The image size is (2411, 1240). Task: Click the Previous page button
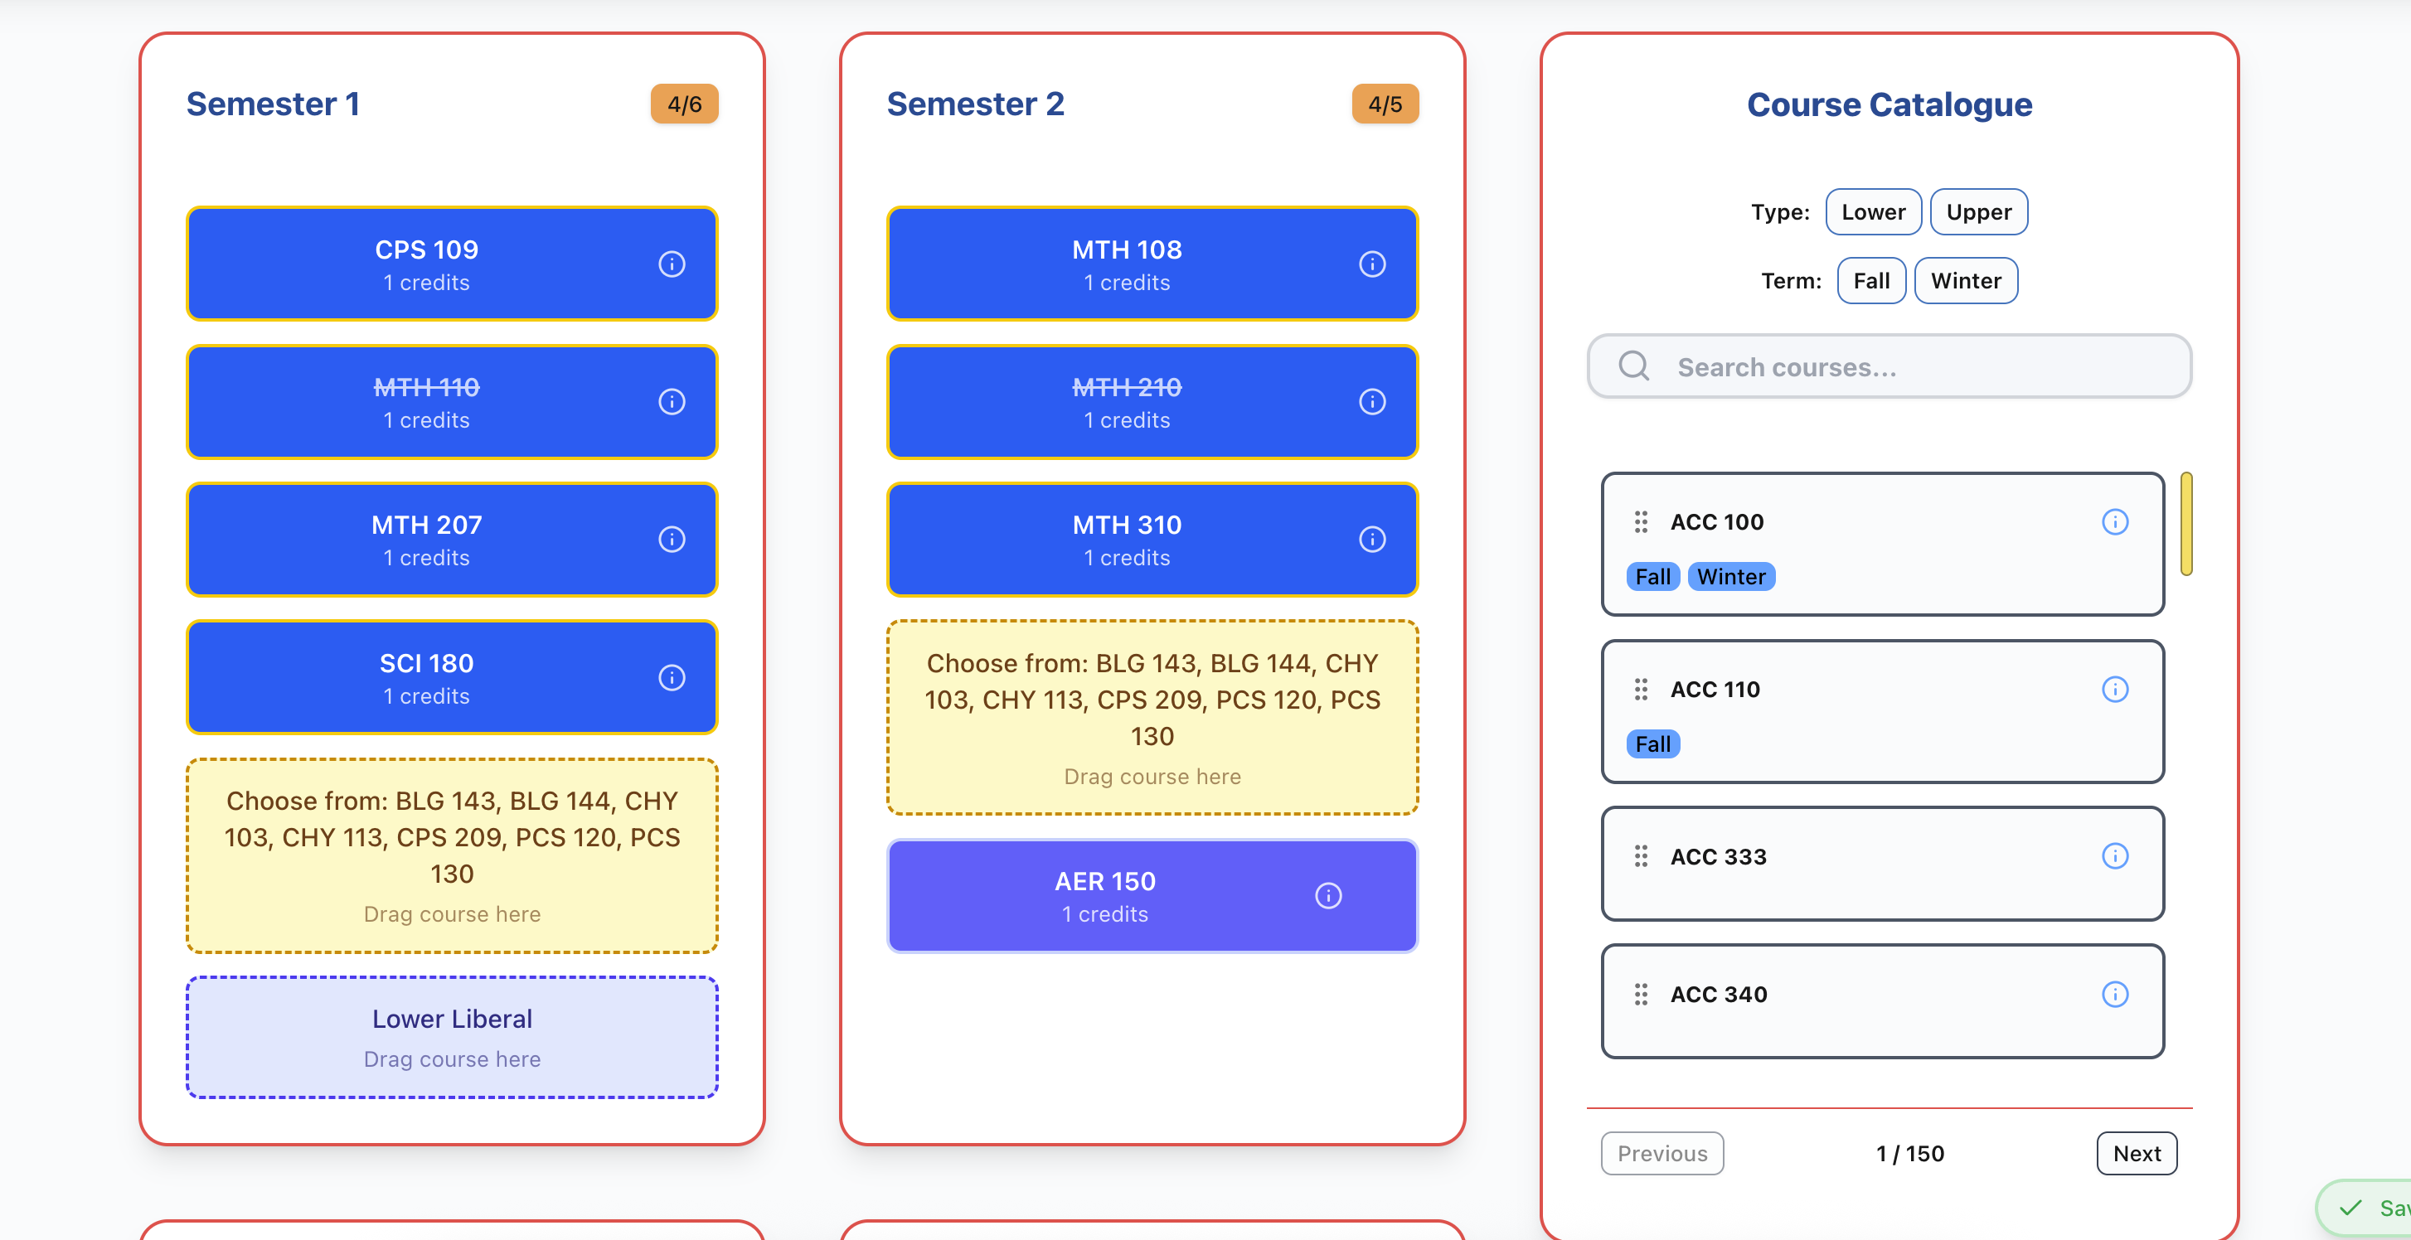[1662, 1153]
